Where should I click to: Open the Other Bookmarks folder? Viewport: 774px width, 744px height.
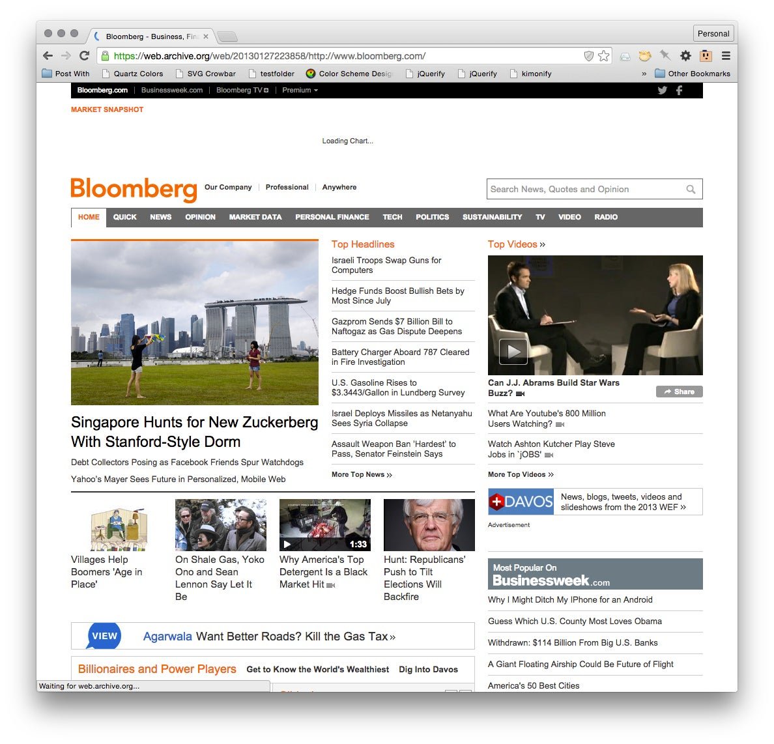point(692,74)
